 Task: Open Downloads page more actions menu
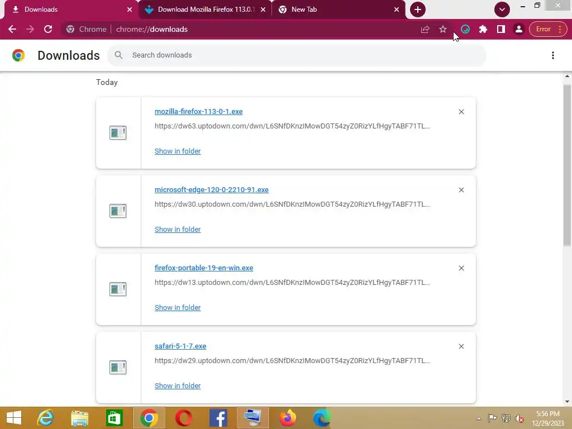[x=553, y=55]
